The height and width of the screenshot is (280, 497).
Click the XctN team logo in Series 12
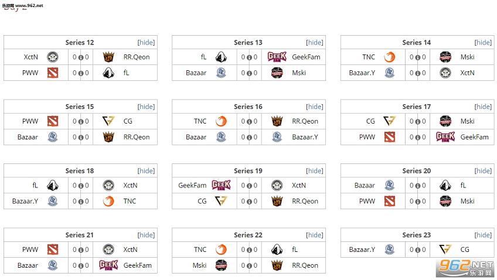[53, 57]
